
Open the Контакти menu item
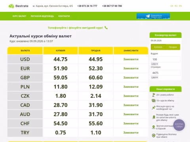[x=64, y=16]
